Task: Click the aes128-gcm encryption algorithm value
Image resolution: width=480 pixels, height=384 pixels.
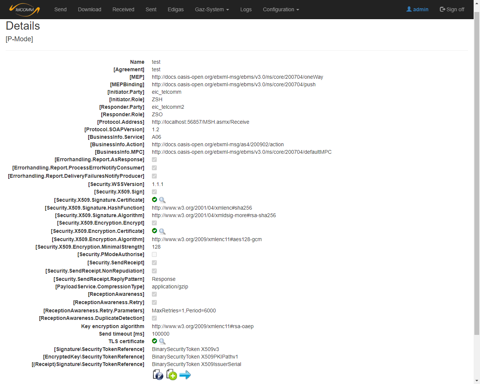Action: click(207, 239)
